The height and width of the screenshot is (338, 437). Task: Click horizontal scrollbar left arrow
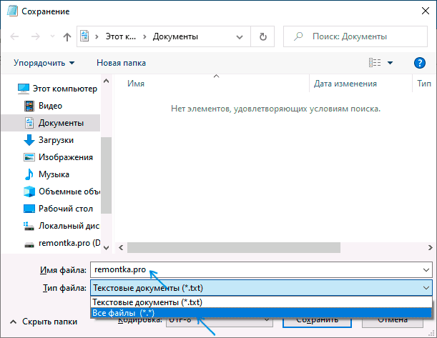pos(121,247)
